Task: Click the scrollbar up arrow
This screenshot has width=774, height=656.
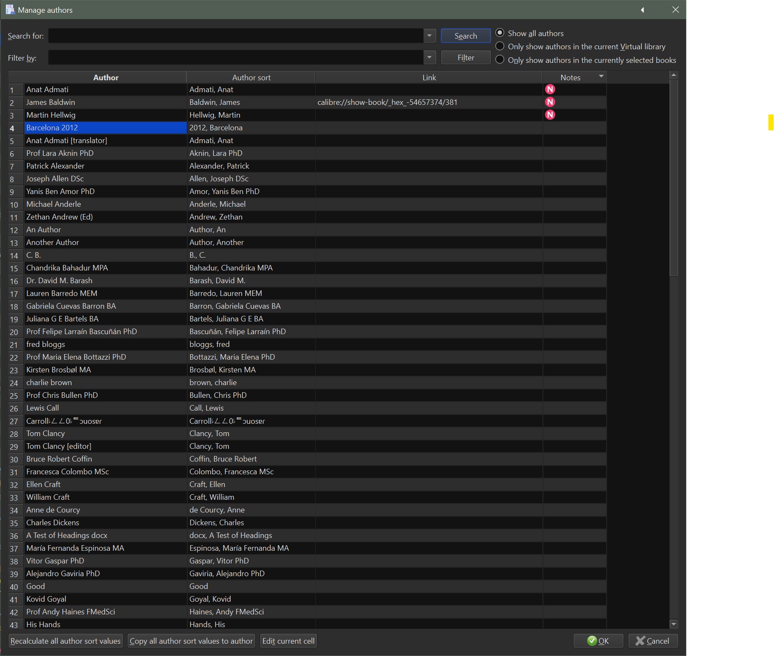Action: point(673,75)
